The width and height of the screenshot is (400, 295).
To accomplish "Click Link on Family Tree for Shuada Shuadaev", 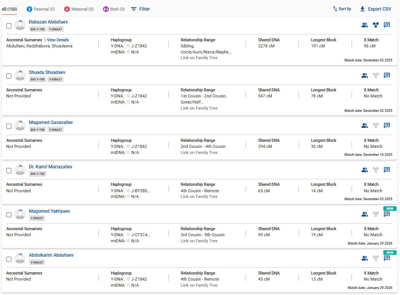I will [x=199, y=108].
